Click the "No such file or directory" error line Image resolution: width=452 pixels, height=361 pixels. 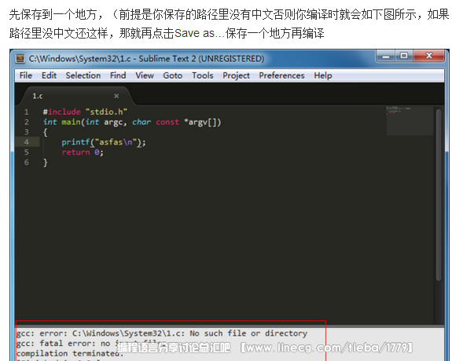coord(162,333)
